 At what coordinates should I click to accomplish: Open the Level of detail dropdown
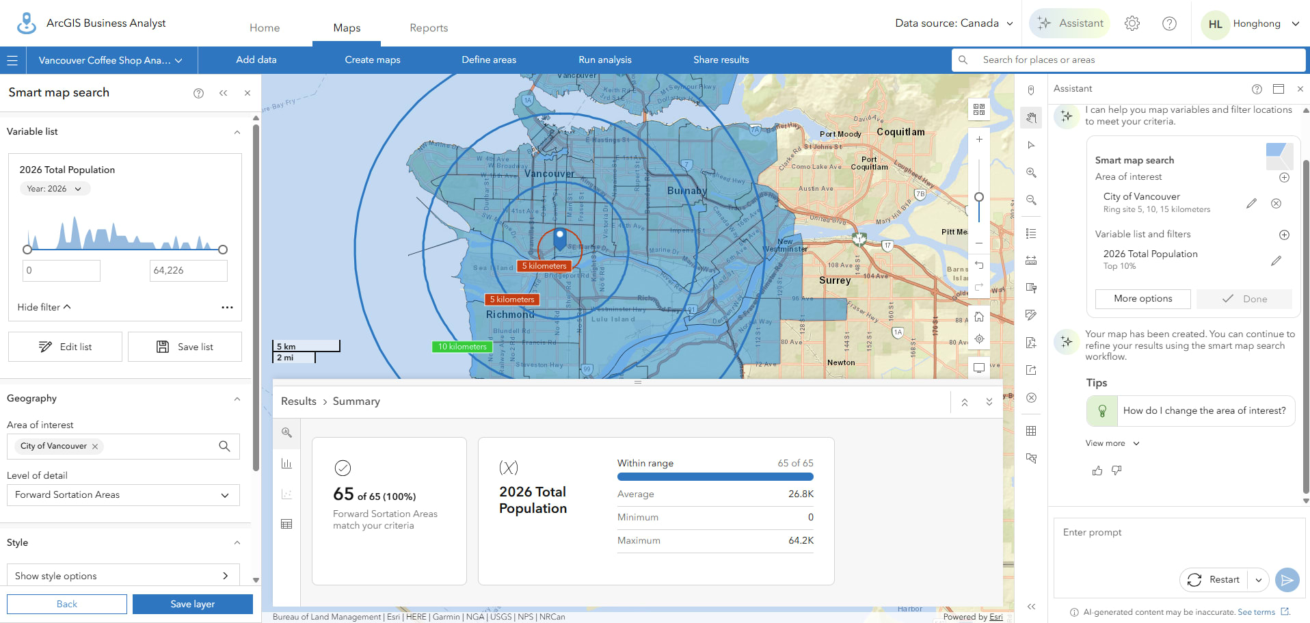tap(123, 495)
